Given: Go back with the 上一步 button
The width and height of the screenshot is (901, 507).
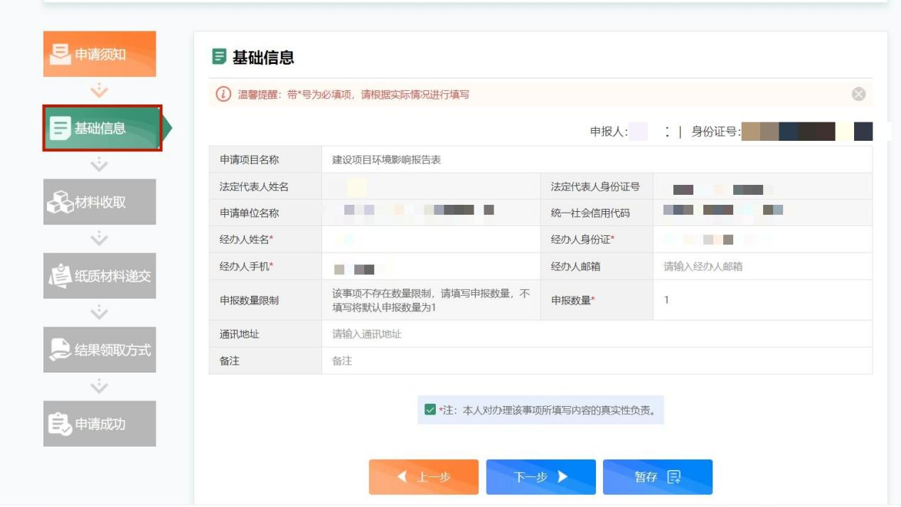Looking at the screenshot, I should point(423,477).
